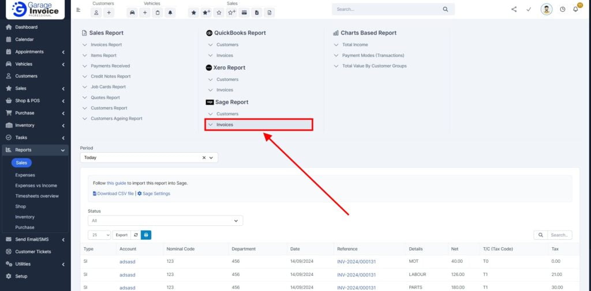Open Sage Settings link
The image size is (591, 291).
[154, 194]
